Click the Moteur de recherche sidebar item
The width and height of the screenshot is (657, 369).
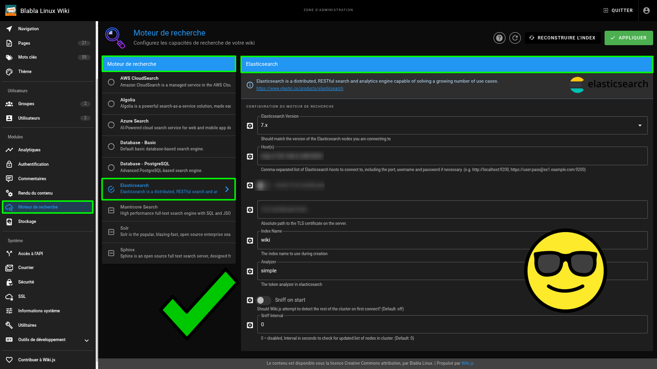[48, 207]
